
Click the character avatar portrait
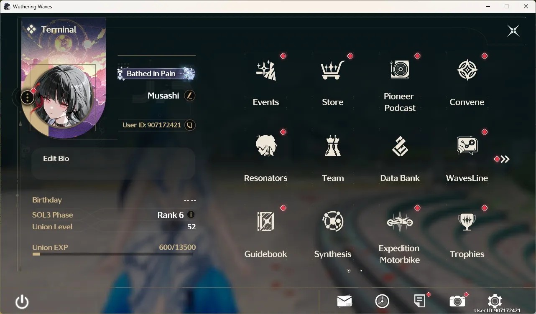click(64, 97)
